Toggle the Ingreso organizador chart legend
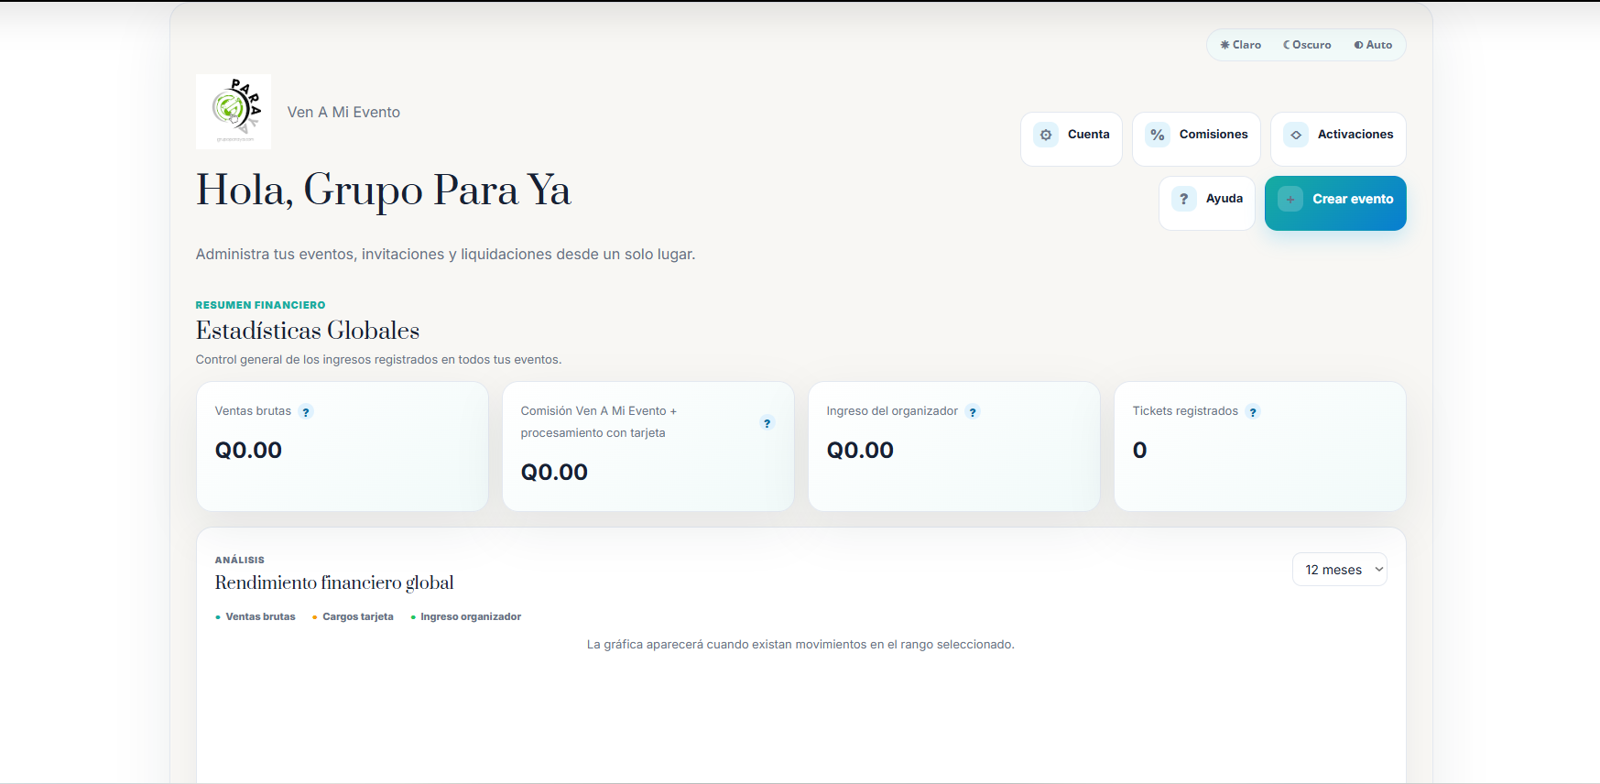 click(466, 617)
